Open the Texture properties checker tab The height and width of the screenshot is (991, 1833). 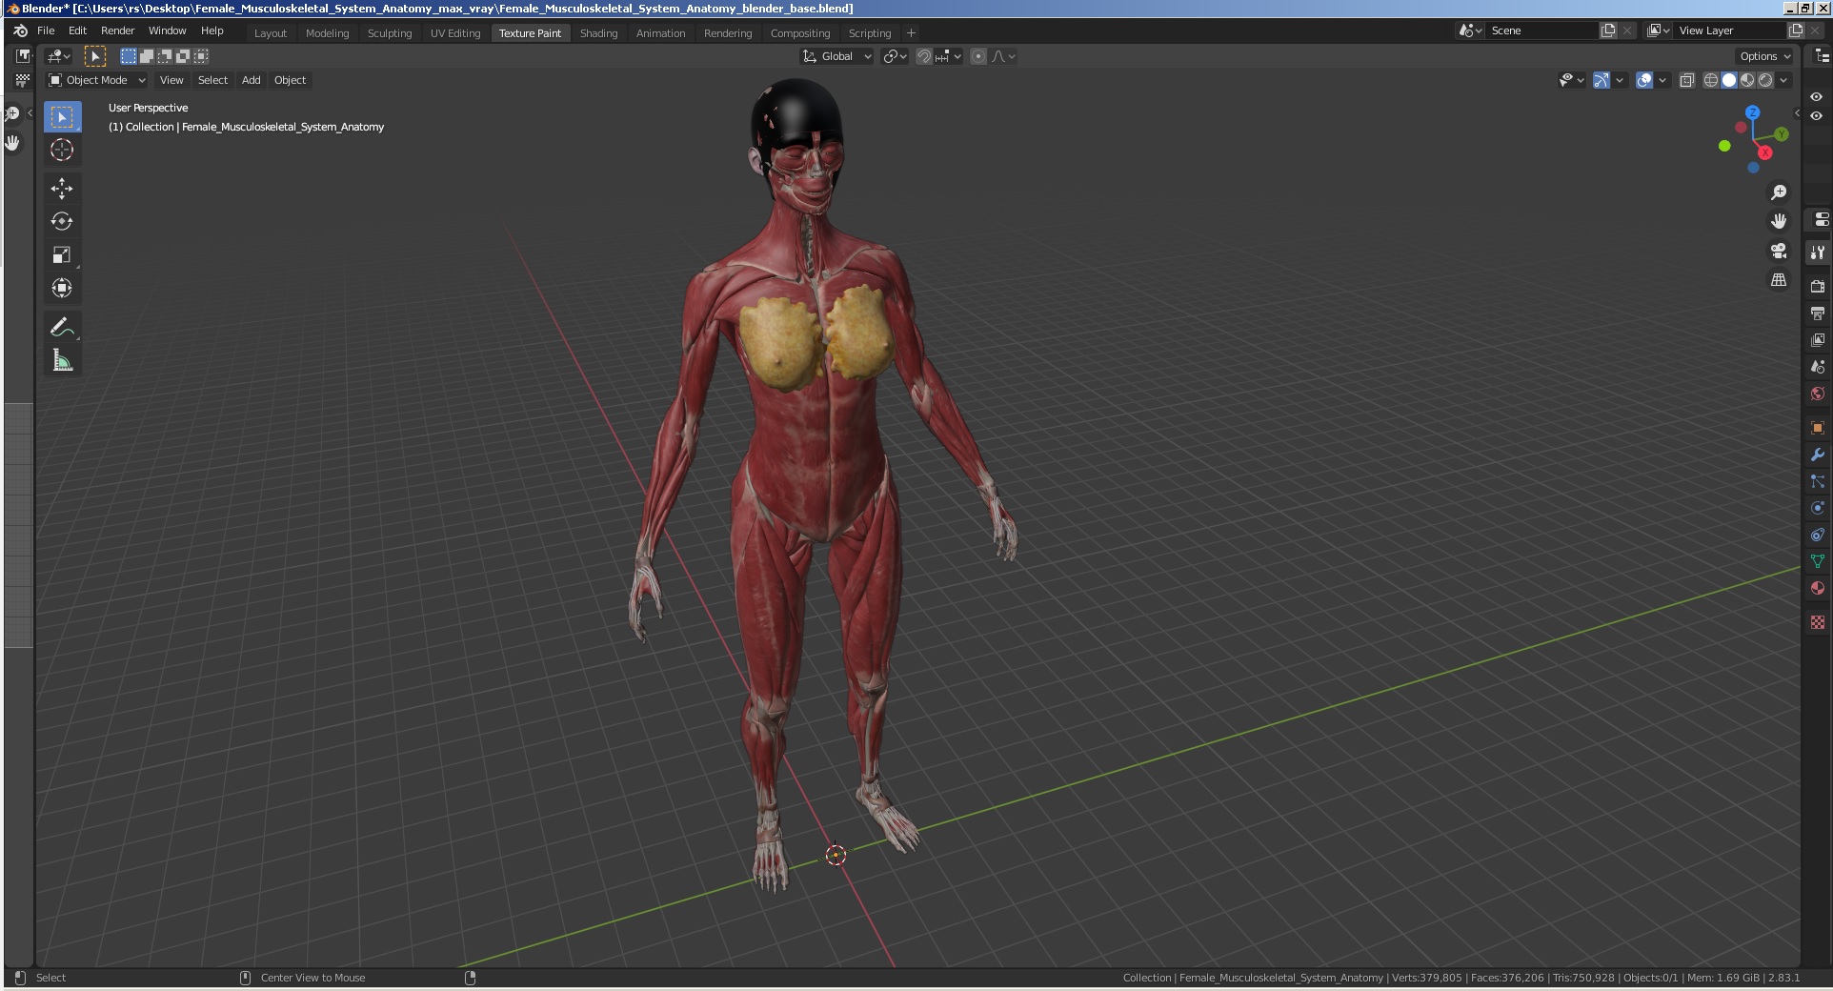pos(1818,622)
